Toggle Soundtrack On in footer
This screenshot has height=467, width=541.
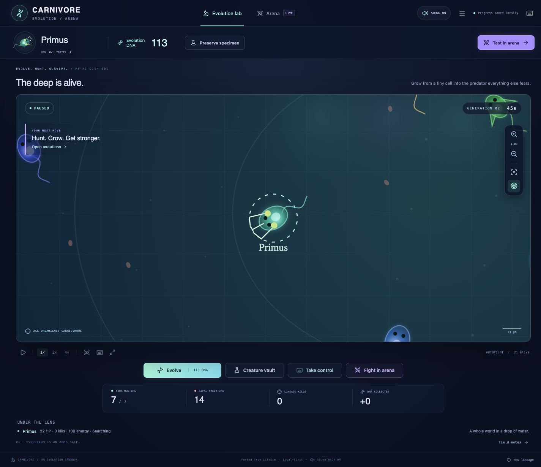[x=325, y=460]
